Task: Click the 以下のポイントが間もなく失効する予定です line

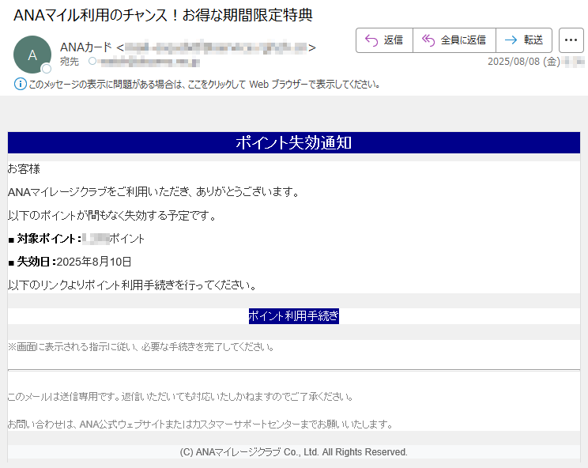Action: coord(112,215)
